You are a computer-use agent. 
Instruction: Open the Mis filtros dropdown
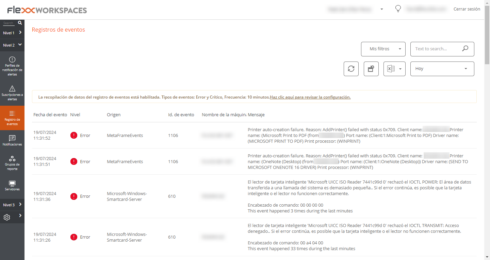[383, 49]
